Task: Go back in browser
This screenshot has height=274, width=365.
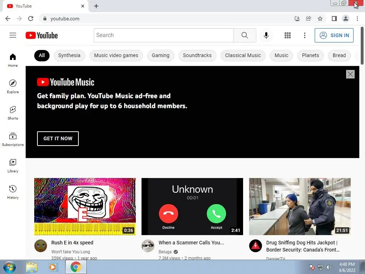Action: pyautogui.click(x=8, y=19)
